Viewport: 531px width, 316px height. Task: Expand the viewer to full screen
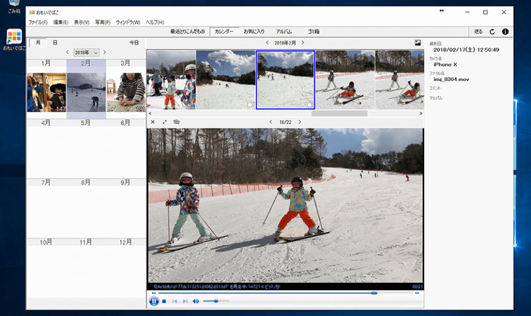pos(165,122)
